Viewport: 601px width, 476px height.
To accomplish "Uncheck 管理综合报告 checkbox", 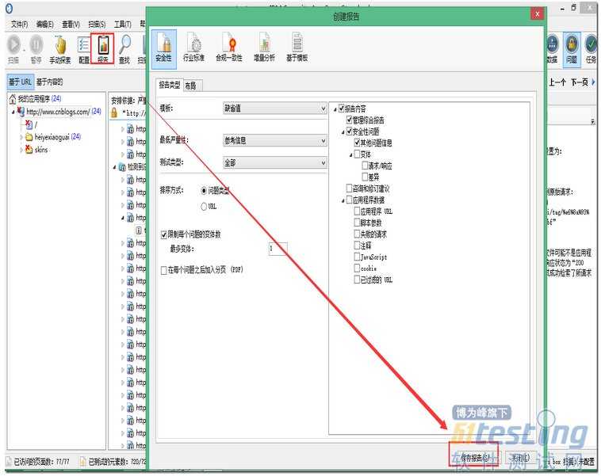I will coord(349,120).
